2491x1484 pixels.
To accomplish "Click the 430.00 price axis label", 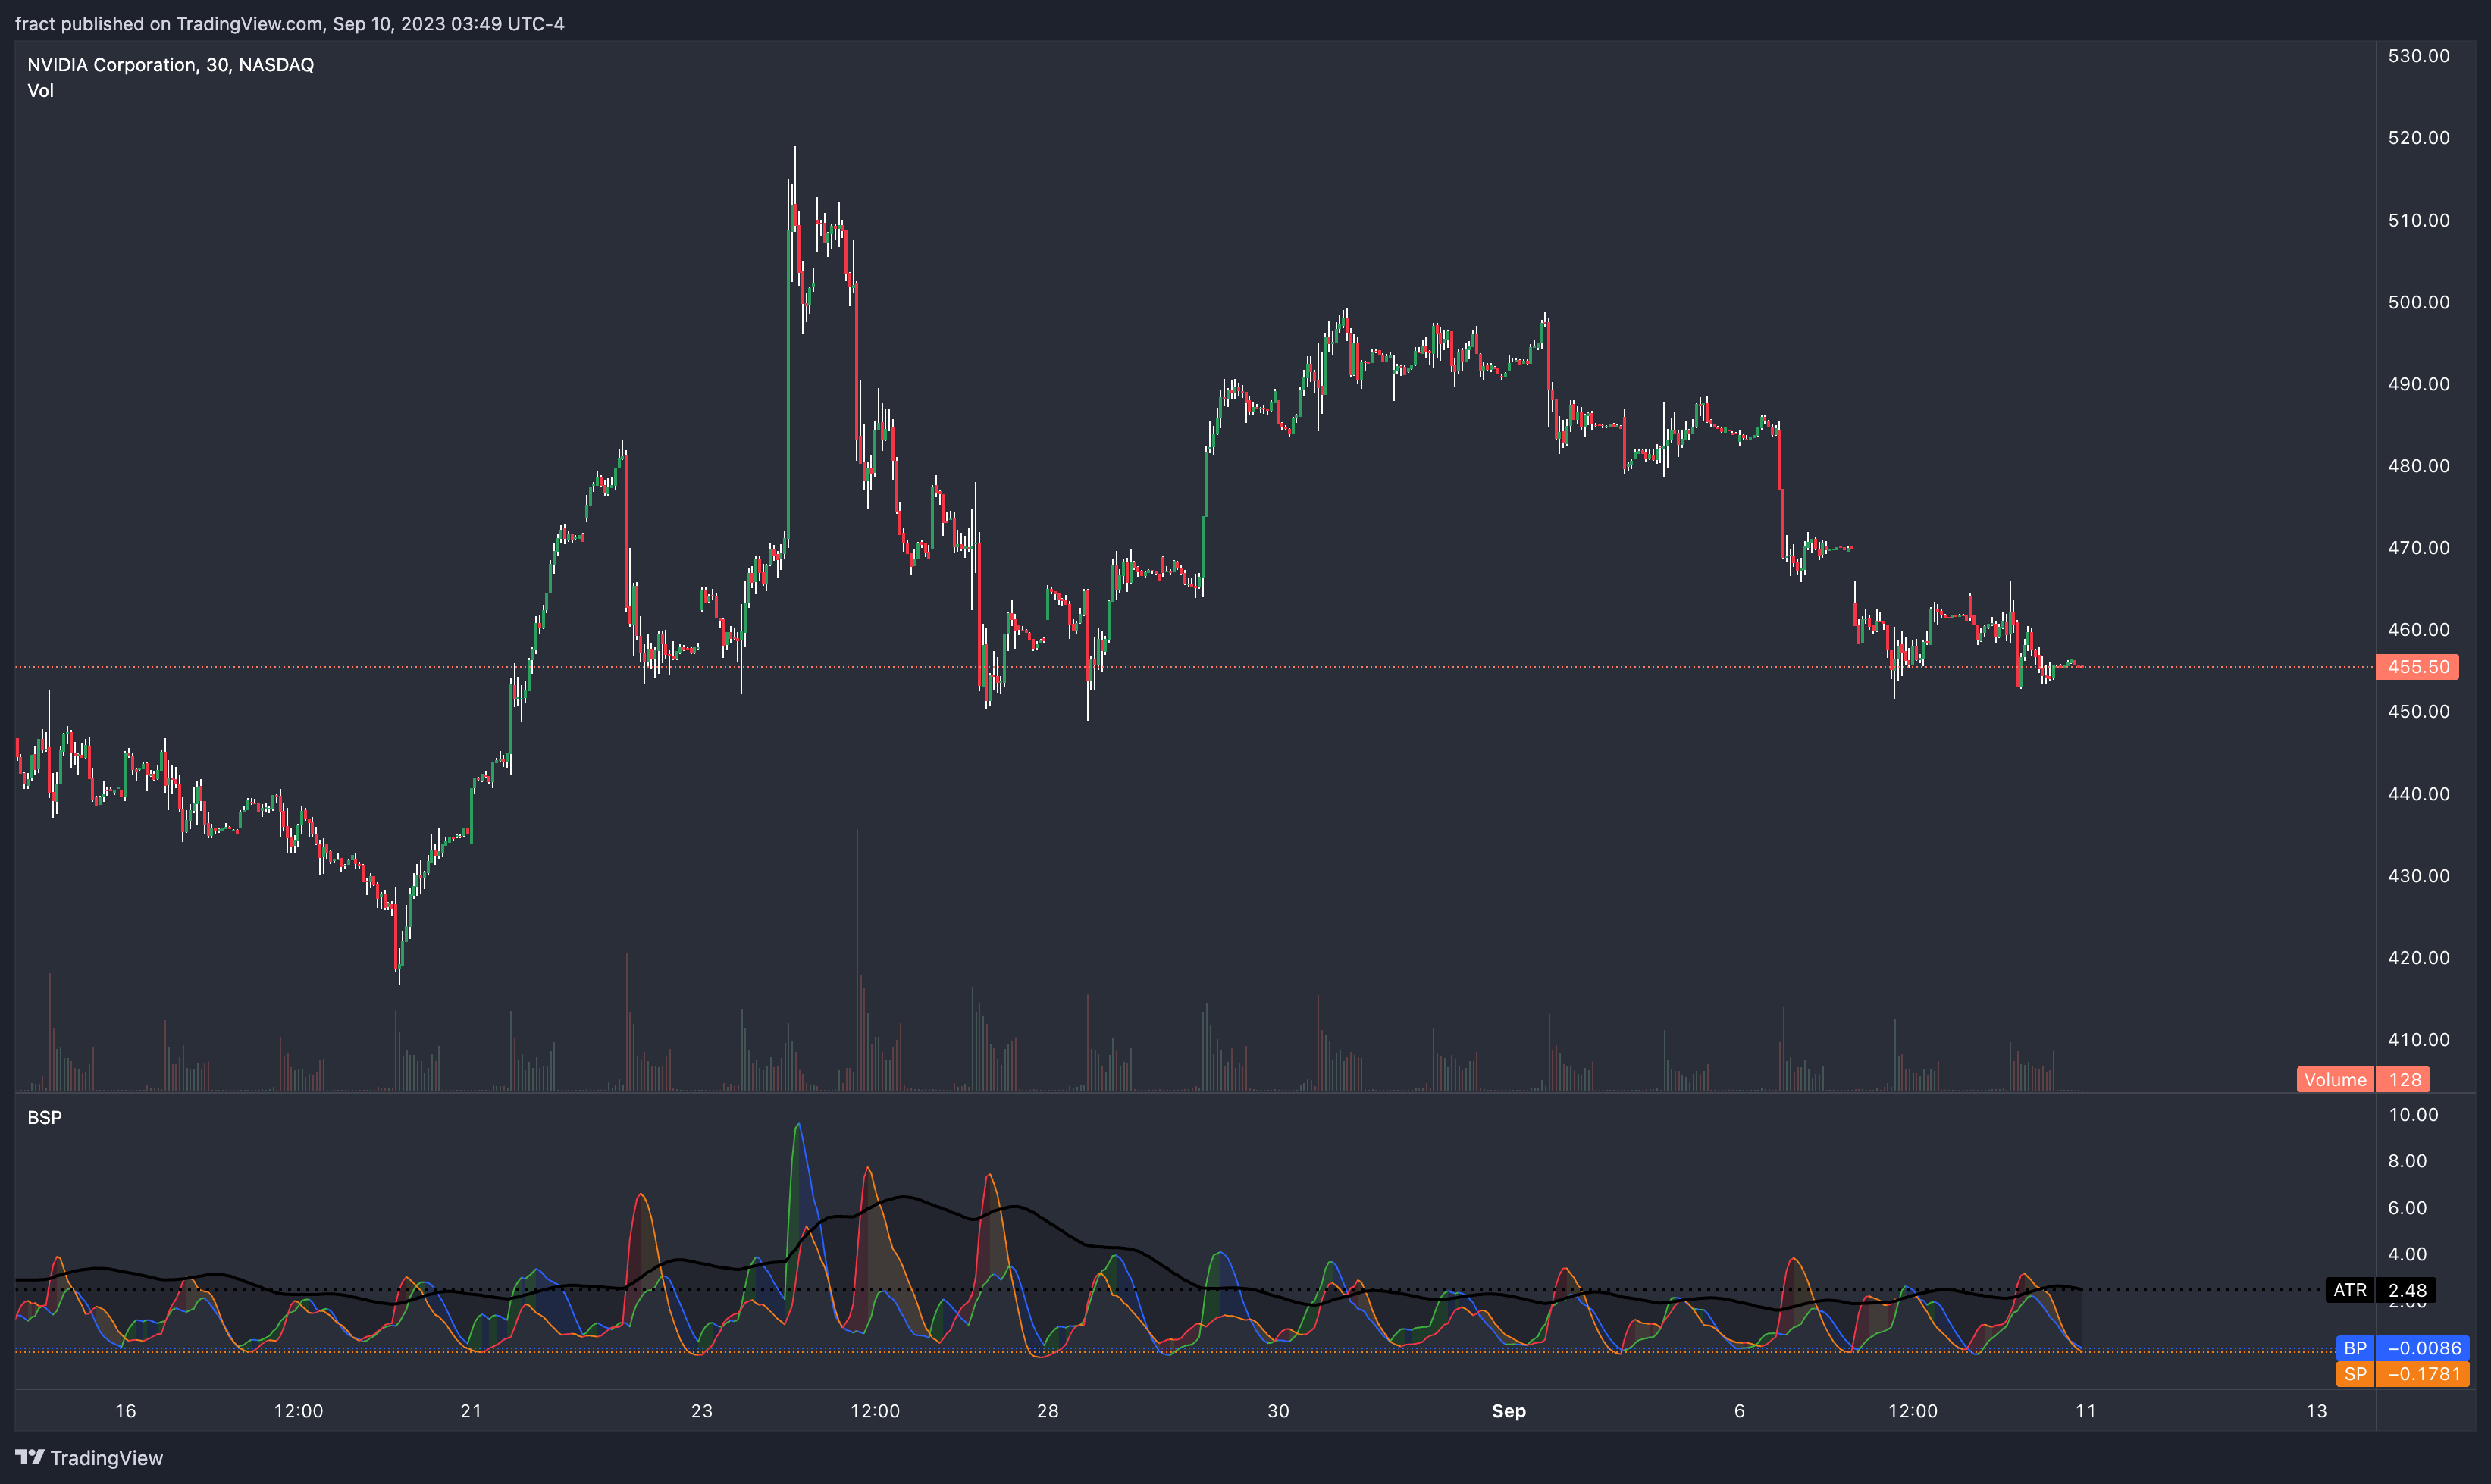I will 2418,876.
